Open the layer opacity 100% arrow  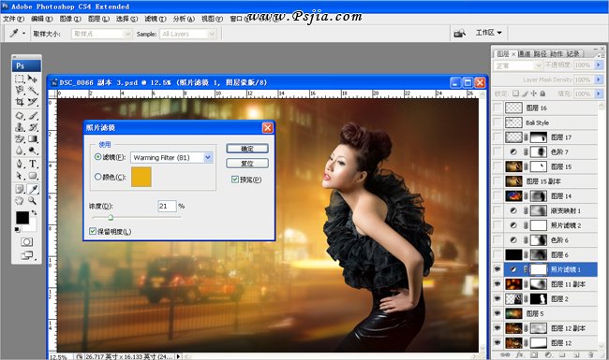click(599, 65)
